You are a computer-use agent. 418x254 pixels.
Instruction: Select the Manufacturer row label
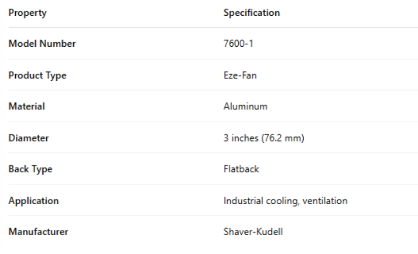(39, 232)
